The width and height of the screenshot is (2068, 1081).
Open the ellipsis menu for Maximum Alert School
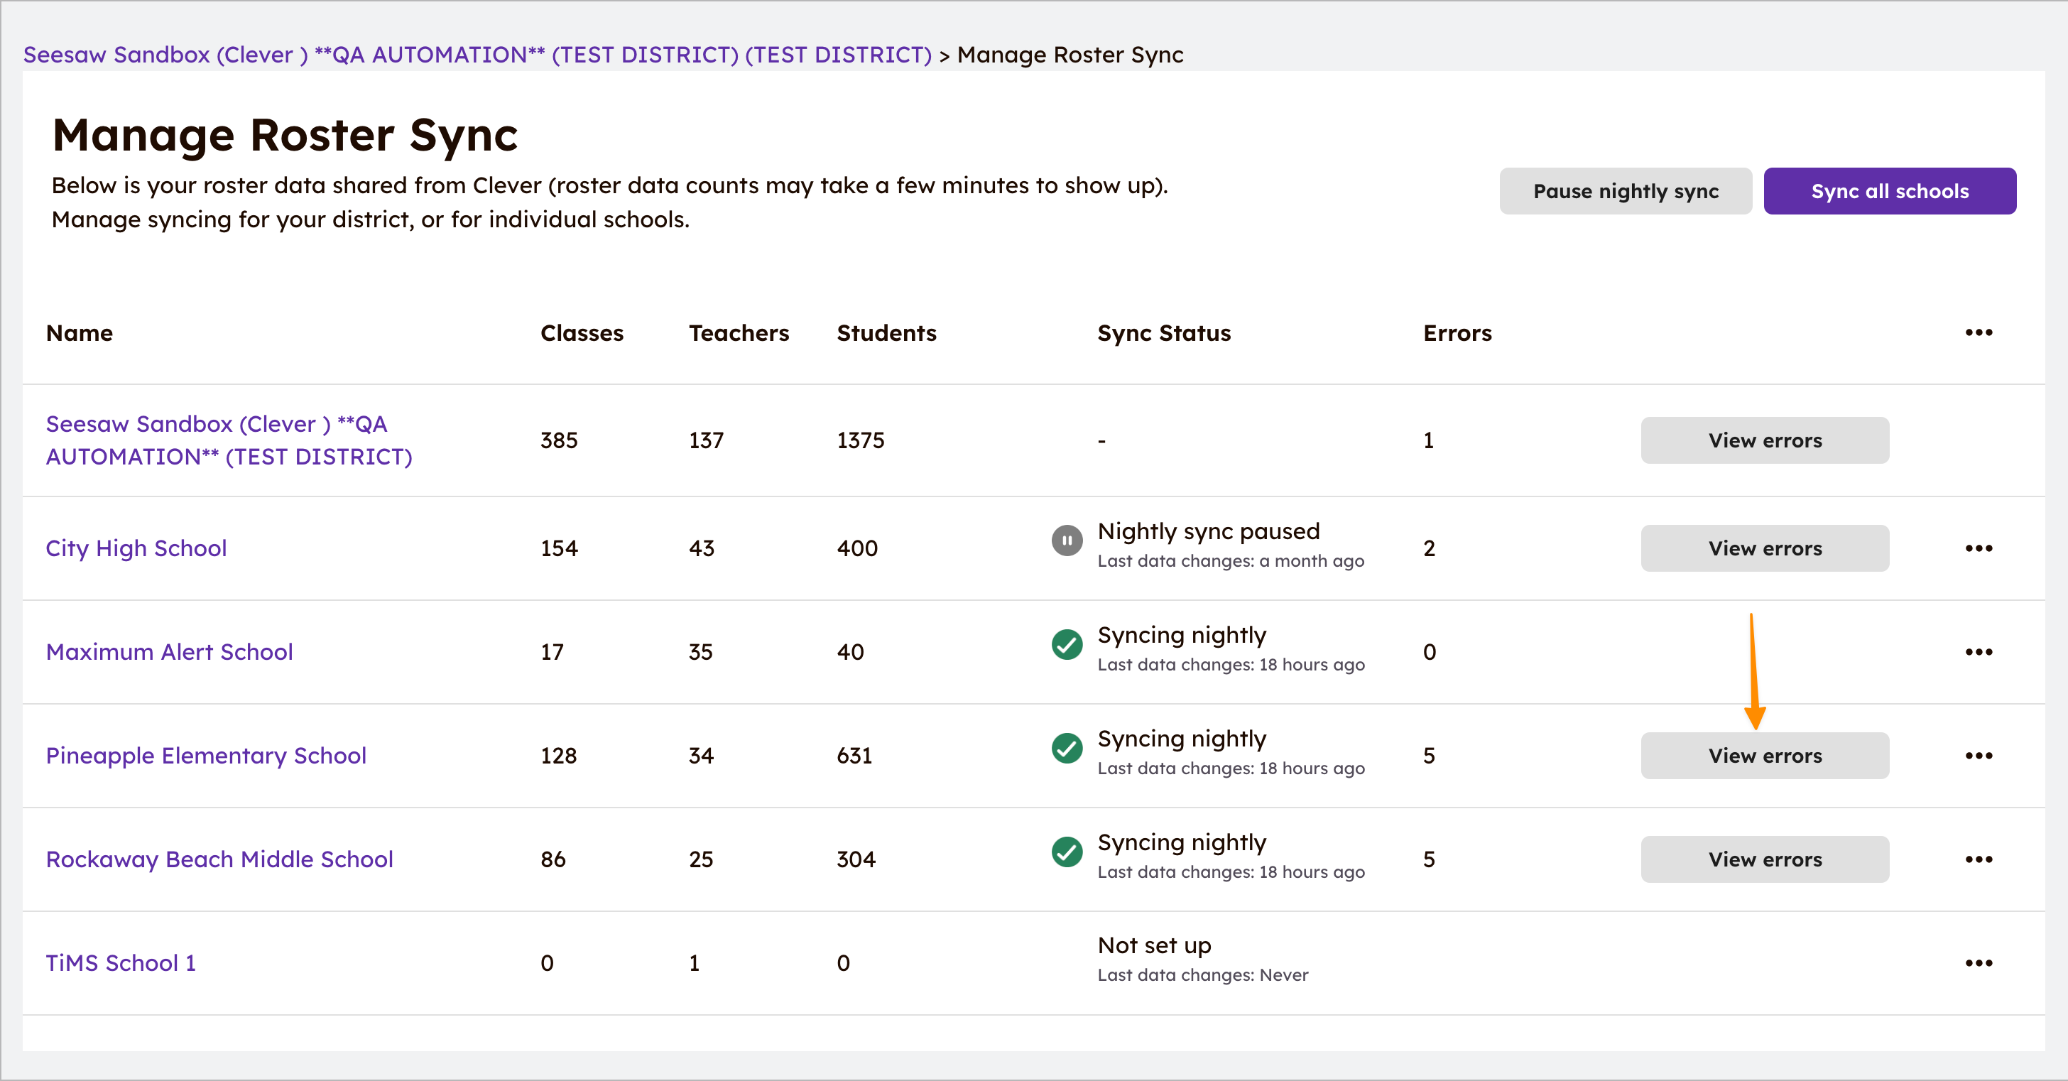click(1979, 651)
